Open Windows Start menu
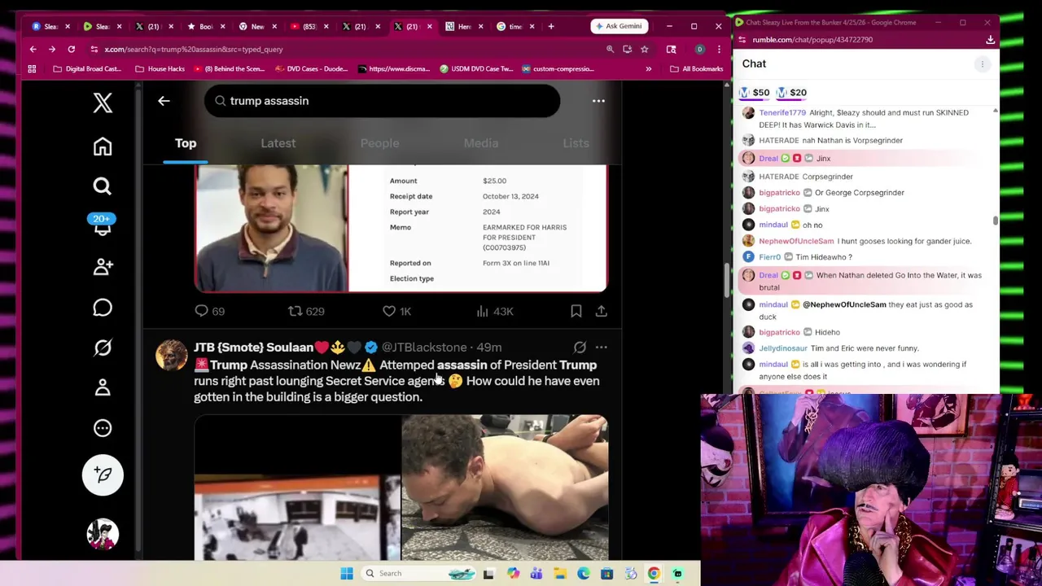The width and height of the screenshot is (1042, 586). 347,573
